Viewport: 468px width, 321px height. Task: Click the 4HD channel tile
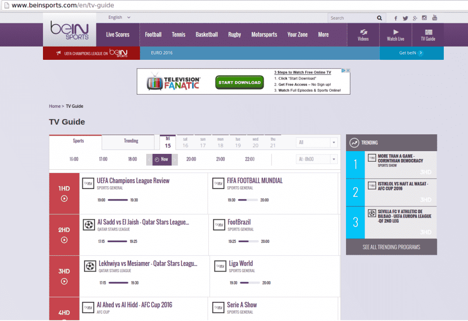pyautogui.click(x=64, y=309)
